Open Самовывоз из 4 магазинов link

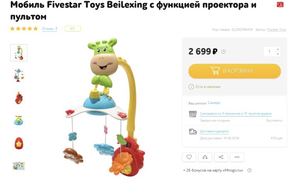point(236,114)
